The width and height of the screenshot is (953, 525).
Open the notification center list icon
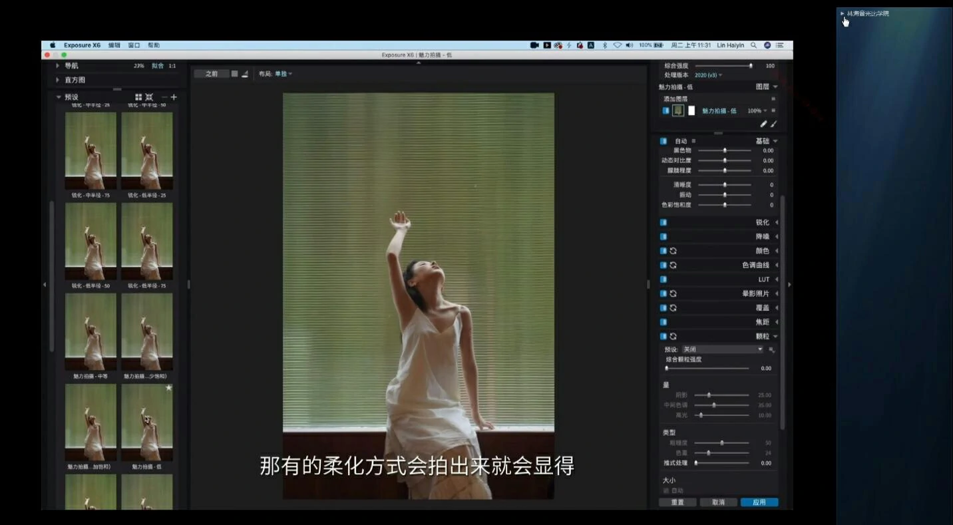[x=779, y=45]
